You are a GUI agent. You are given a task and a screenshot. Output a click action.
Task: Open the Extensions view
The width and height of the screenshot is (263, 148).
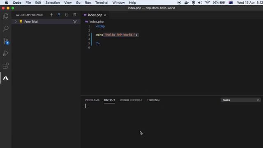[x=6, y=66]
